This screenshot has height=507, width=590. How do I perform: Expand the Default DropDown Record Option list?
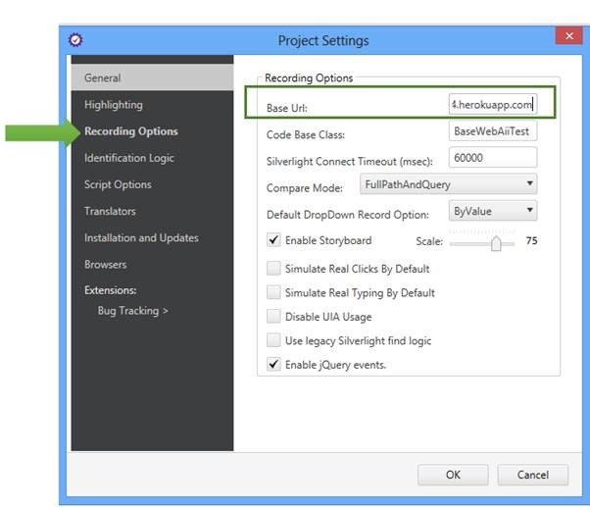coord(493,211)
